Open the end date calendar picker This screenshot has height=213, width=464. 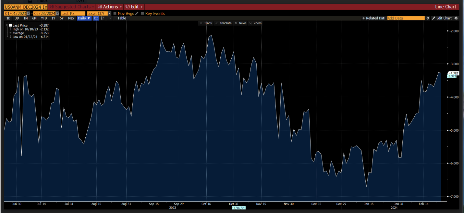pyautogui.click(x=58, y=14)
